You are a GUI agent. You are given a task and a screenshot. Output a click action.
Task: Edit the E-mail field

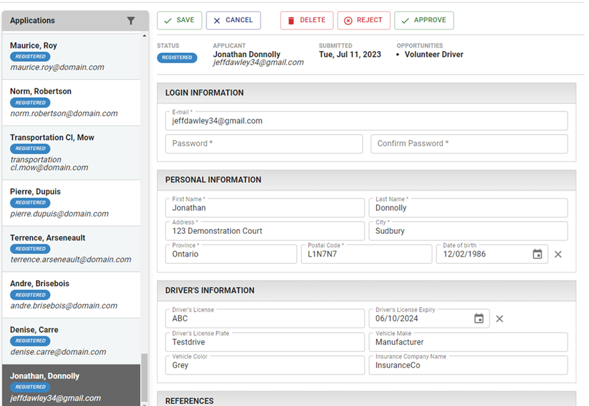coord(367,121)
